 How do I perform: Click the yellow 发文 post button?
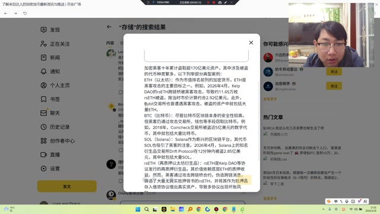[67, 186]
